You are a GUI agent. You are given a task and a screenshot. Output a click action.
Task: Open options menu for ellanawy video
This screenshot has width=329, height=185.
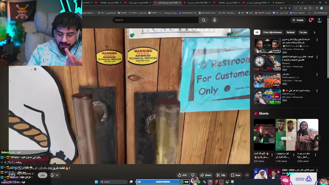pos(317,57)
